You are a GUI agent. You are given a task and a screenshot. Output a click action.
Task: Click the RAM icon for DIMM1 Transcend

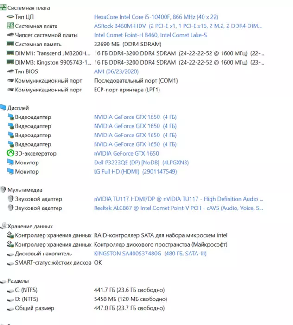coord(11,53)
